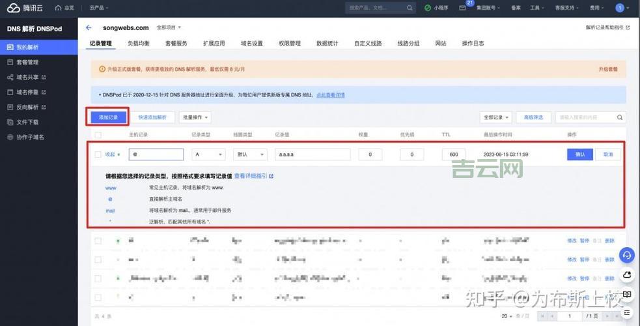The width and height of the screenshot is (640, 326).
Task: Open the 总览 home overview
Action: click(x=64, y=8)
